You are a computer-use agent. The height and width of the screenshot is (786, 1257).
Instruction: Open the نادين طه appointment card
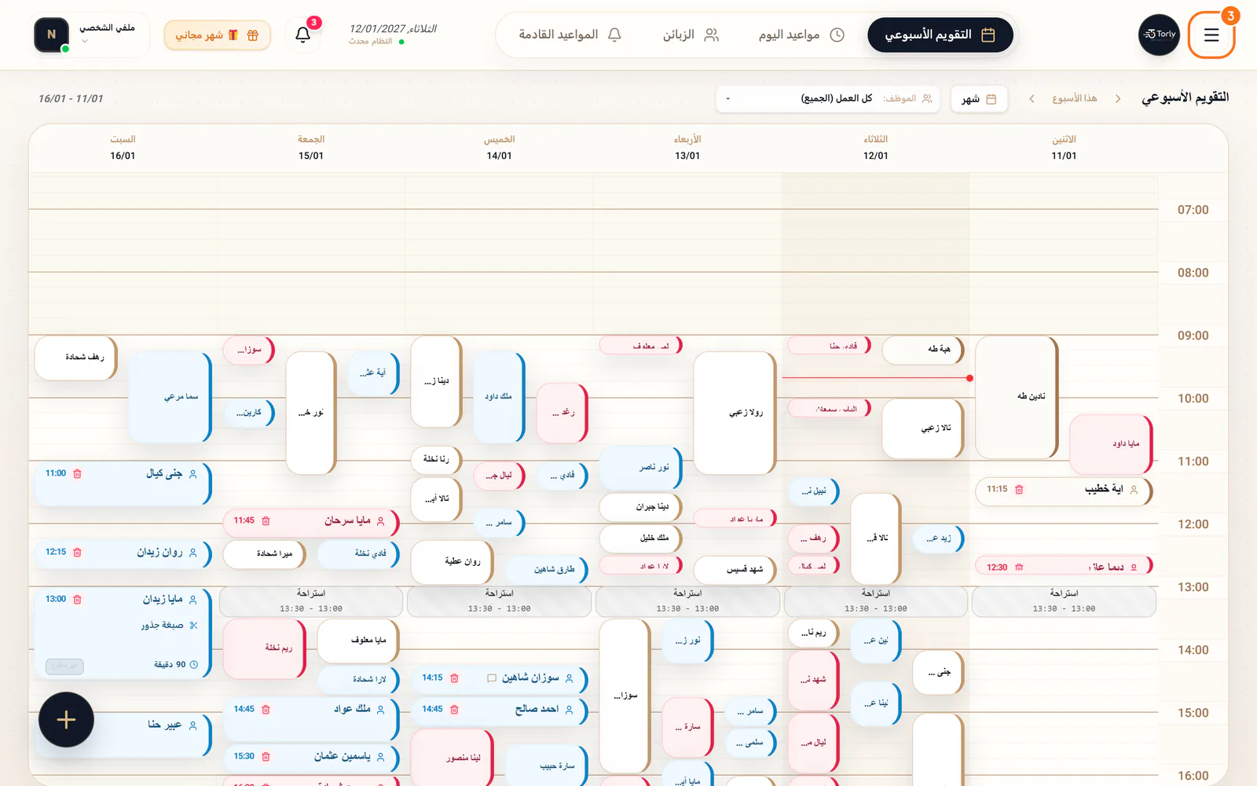tap(1017, 397)
